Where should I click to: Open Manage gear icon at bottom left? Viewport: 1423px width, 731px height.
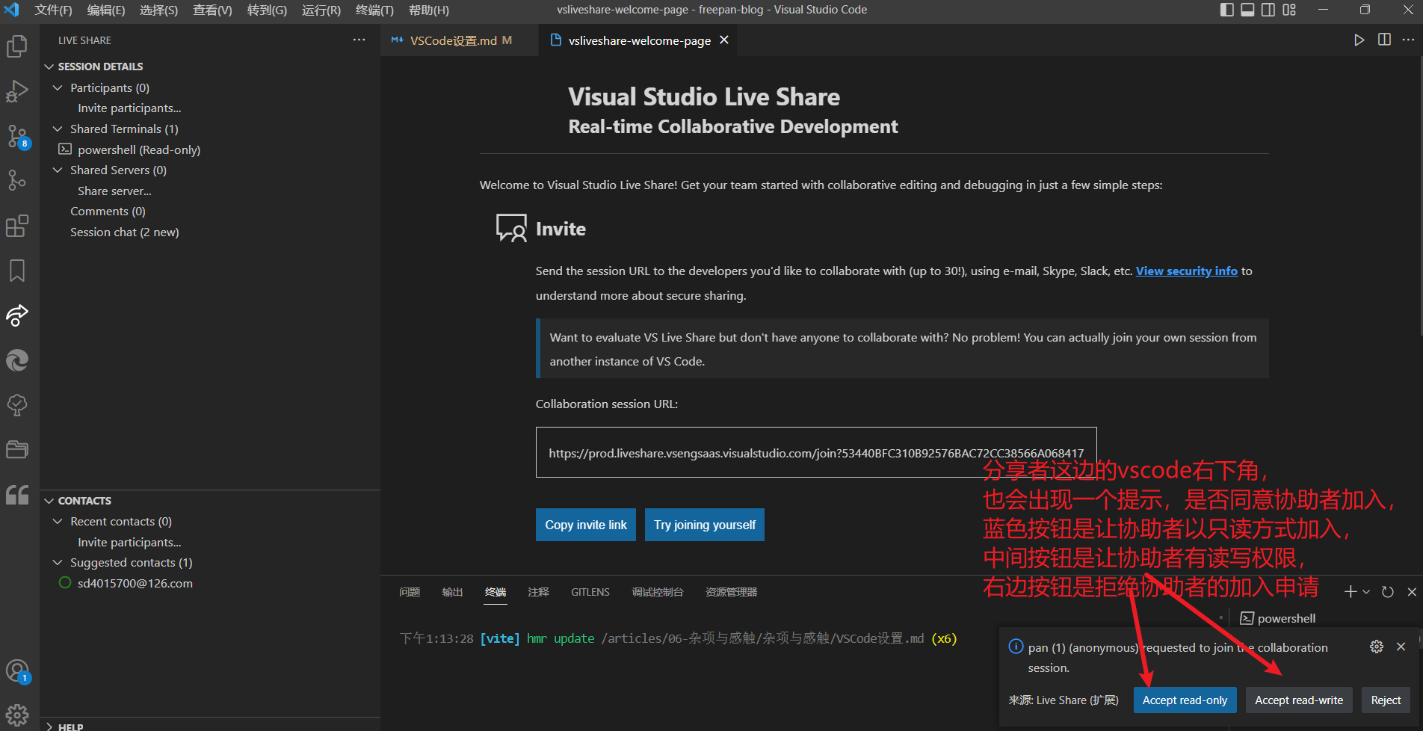[x=16, y=715]
